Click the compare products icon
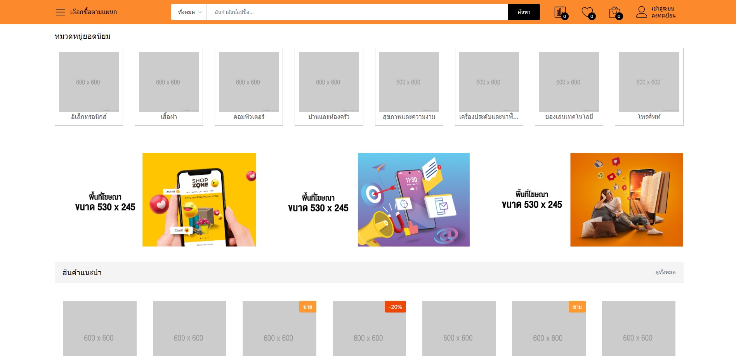This screenshot has height=356, width=736. pos(560,12)
